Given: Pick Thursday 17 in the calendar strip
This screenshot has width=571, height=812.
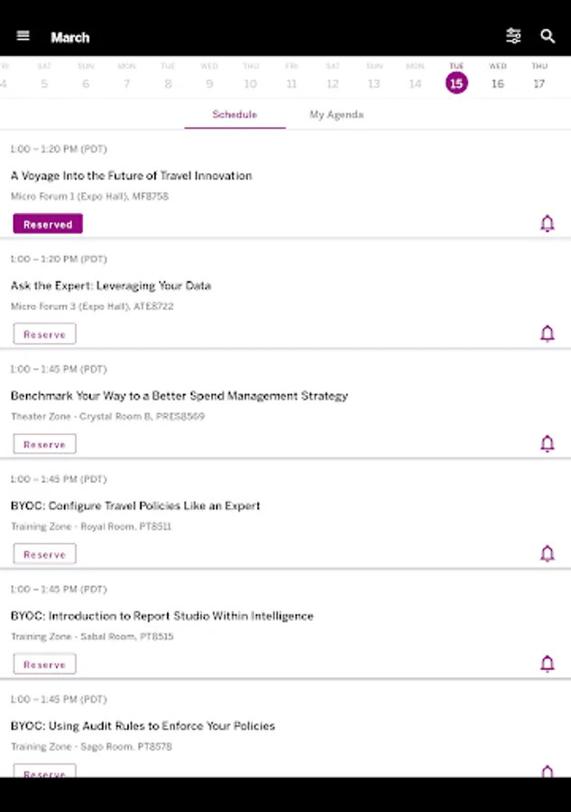Looking at the screenshot, I should point(539,78).
